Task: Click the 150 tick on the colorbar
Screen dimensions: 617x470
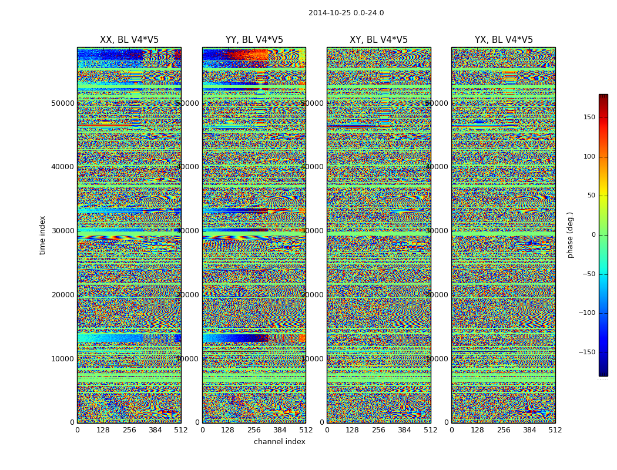Action: pyautogui.click(x=589, y=117)
